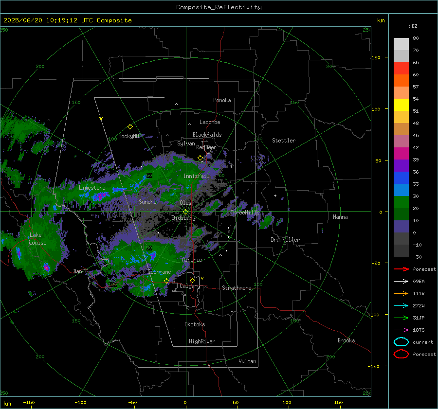Image resolution: width=438 pixels, height=409 pixels.
Task: Select the 39 dBZ magenta color swatch
Action: pos(401,153)
